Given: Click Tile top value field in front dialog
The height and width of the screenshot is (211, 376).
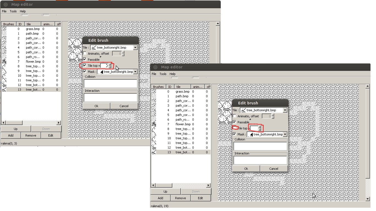Looking at the screenshot, I should pyautogui.click(x=254, y=128).
